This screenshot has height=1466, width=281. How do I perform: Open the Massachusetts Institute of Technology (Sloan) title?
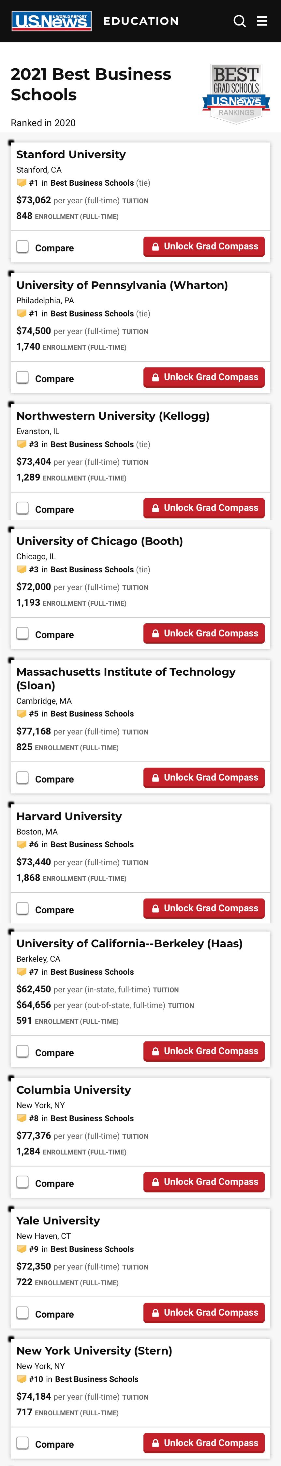pos(126,678)
